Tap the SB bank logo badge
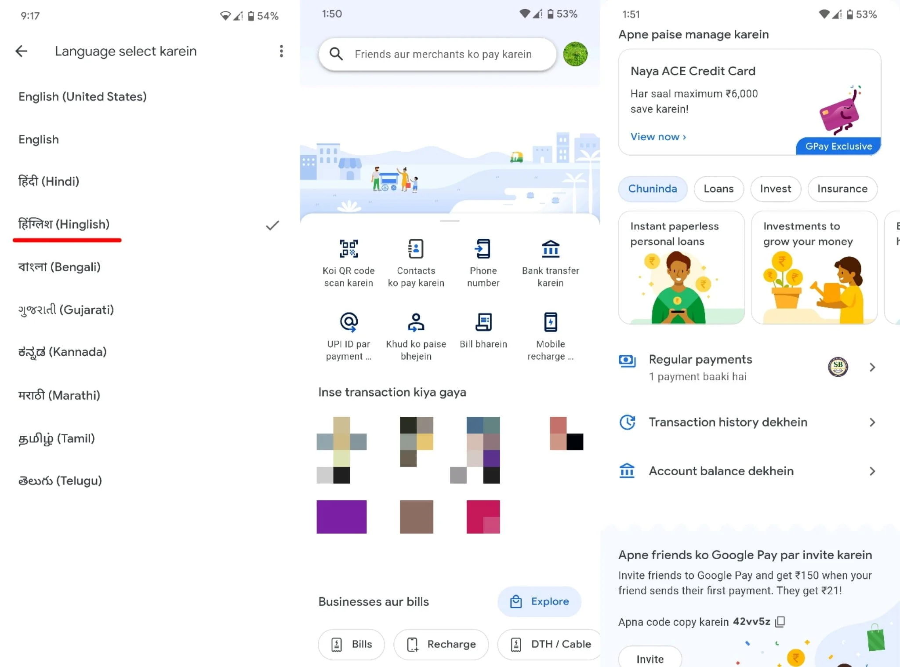 [838, 367]
